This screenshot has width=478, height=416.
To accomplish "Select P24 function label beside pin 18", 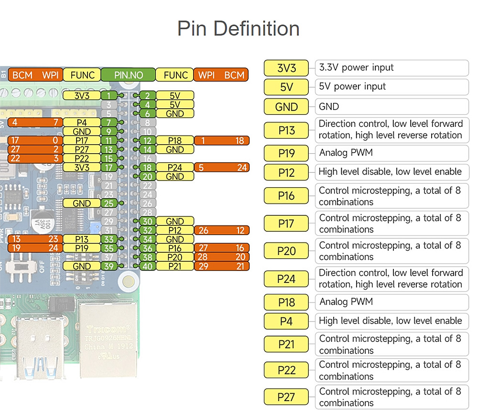I will [175, 168].
